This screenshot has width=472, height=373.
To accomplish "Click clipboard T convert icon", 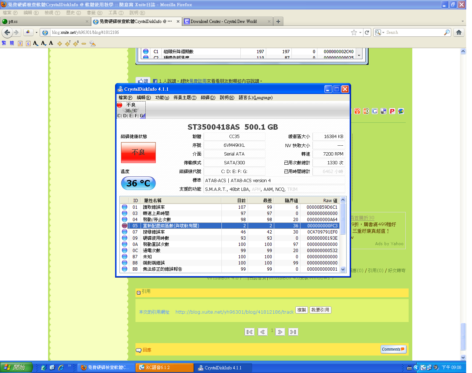I will click(20, 43).
